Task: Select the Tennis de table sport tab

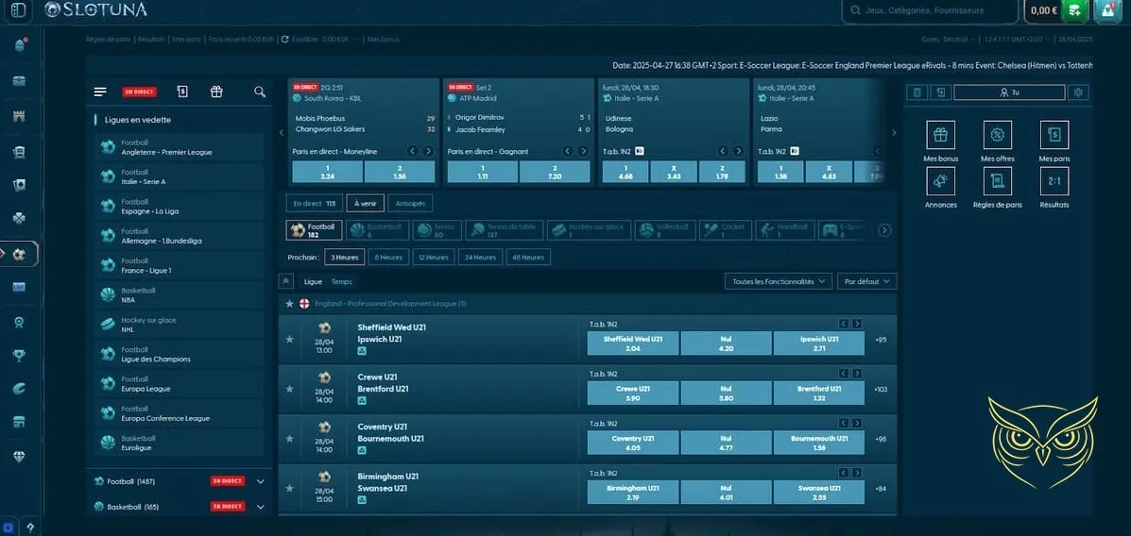Action: tap(504, 230)
